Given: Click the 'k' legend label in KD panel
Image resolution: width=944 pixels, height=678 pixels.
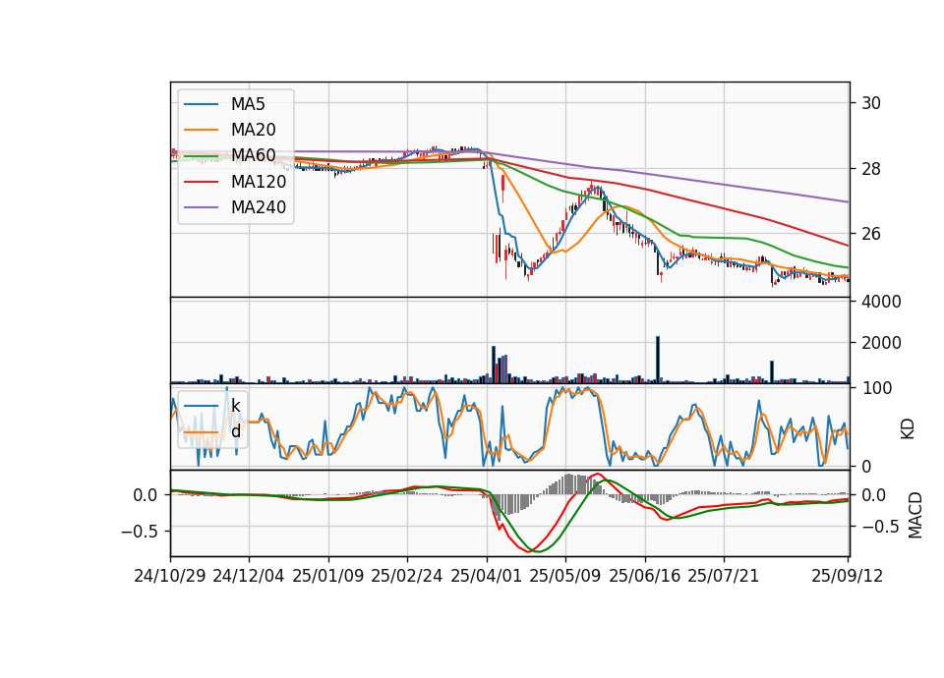Looking at the screenshot, I should coord(235,406).
